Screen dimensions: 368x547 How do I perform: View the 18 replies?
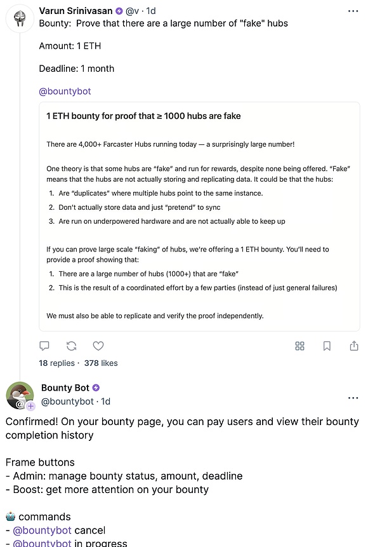pos(57,363)
